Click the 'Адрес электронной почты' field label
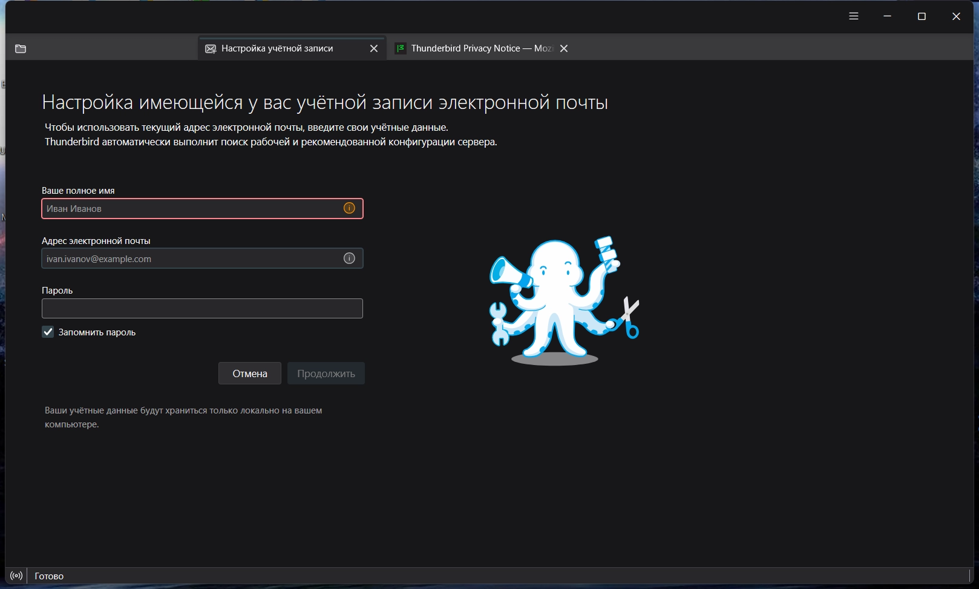Viewport: 979px width, 589px height. click(96, 241)
